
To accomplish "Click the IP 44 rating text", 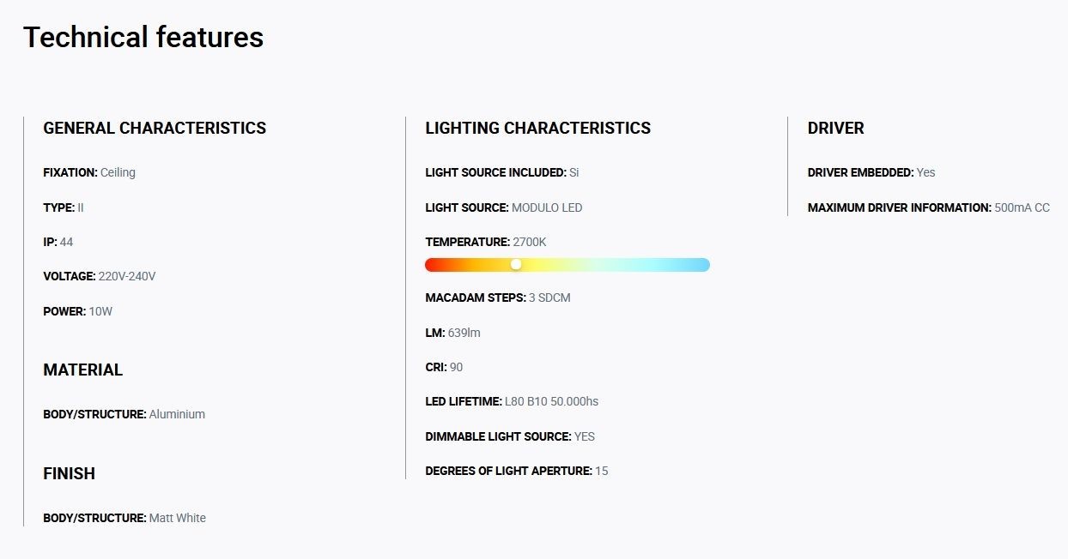I will coord(58,242).
